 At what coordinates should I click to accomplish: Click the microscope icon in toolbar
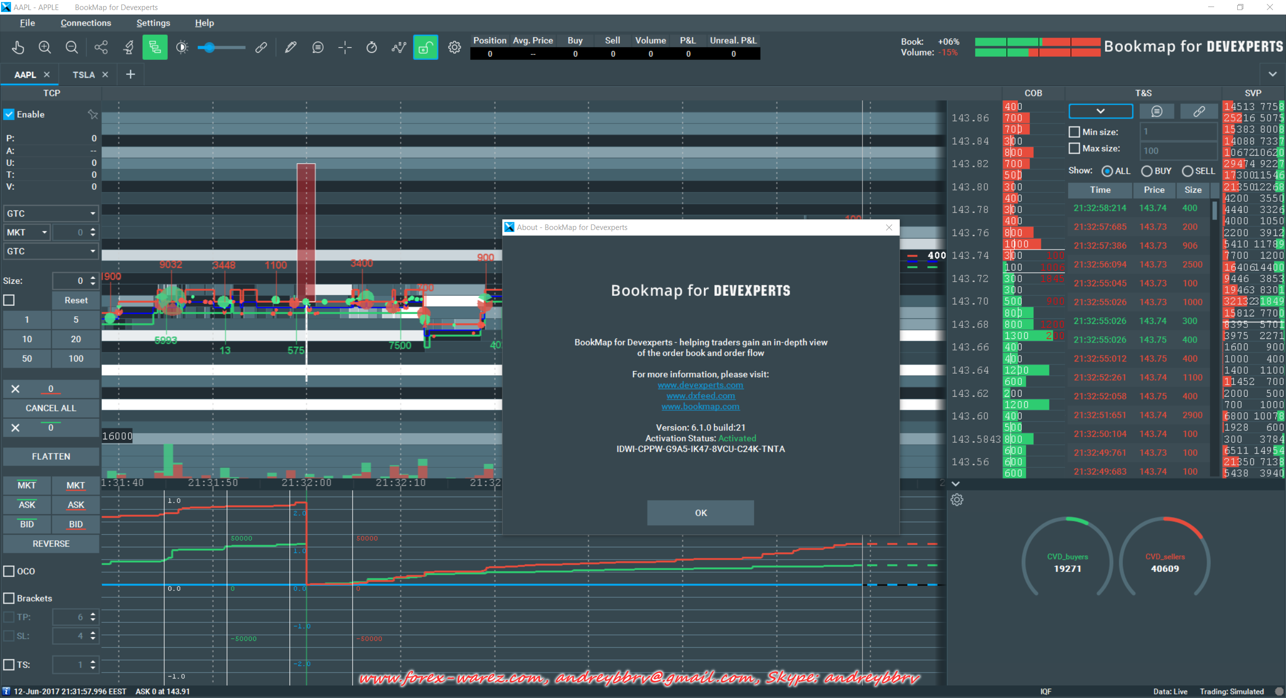tap(128, 47)
